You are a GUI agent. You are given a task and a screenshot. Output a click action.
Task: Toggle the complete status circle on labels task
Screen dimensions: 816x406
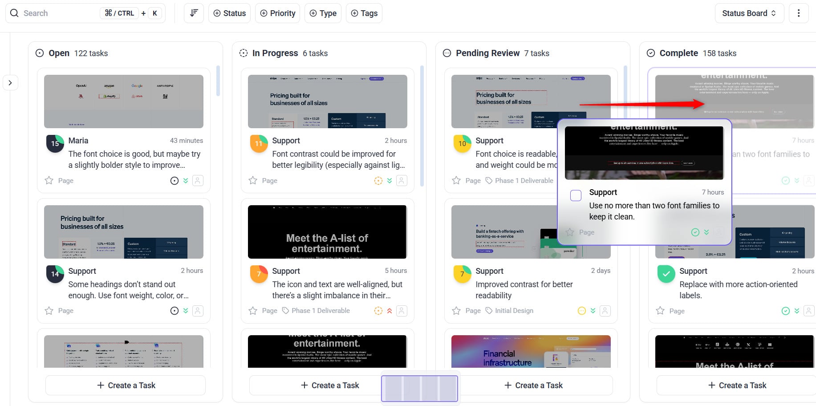785,311
